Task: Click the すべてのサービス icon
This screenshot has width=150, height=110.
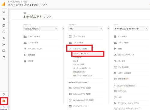Action: pos(70,106)
